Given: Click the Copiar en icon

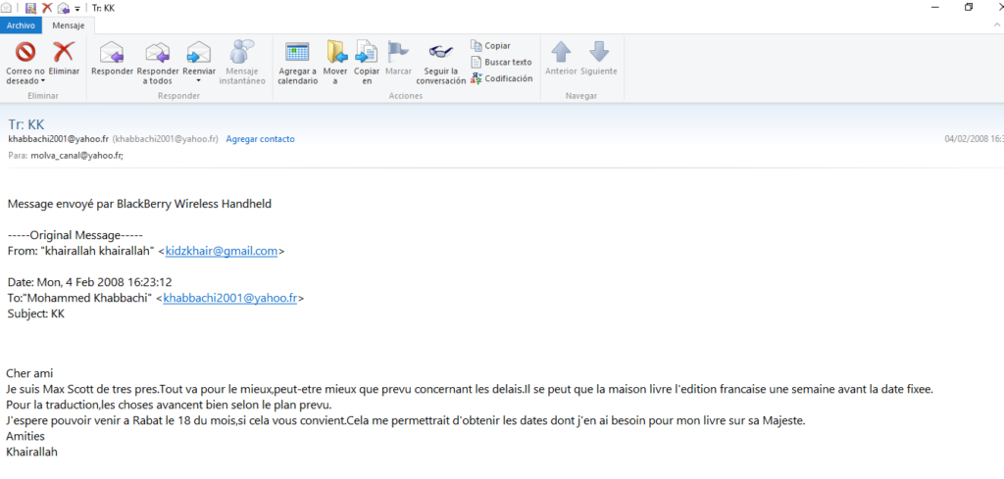Looking at the screenshot, I should click(367, 53).
